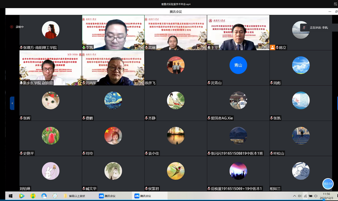Click the muted mic icon next to 周彪

pyautogui.click(x=272, y=83)
